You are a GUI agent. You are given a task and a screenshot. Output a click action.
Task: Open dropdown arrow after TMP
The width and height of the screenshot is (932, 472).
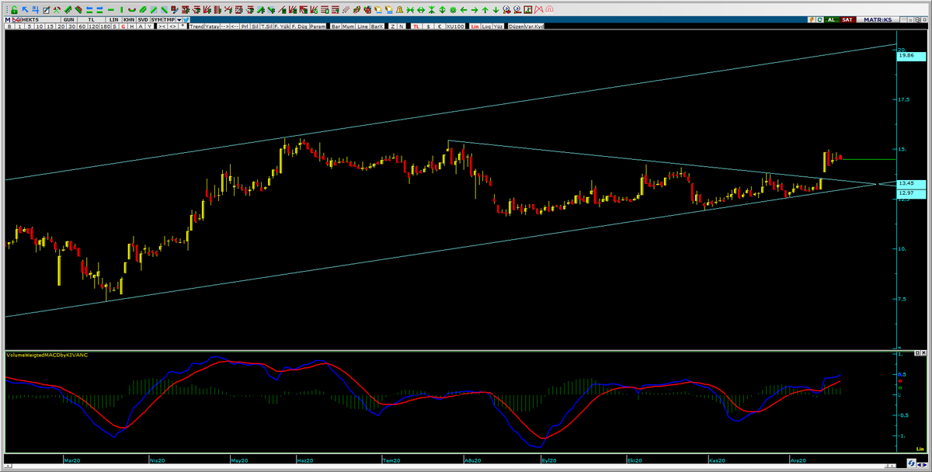(179, 19)
